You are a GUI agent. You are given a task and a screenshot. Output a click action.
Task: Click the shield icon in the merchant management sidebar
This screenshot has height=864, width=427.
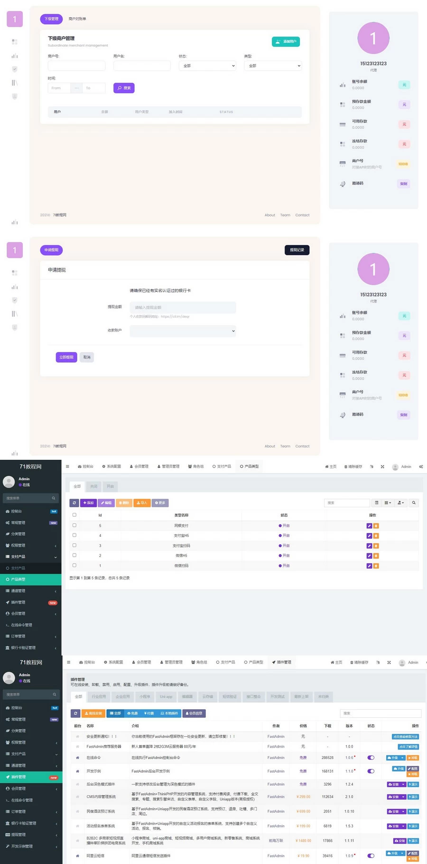pyautogui.click(x=15, y=69)
